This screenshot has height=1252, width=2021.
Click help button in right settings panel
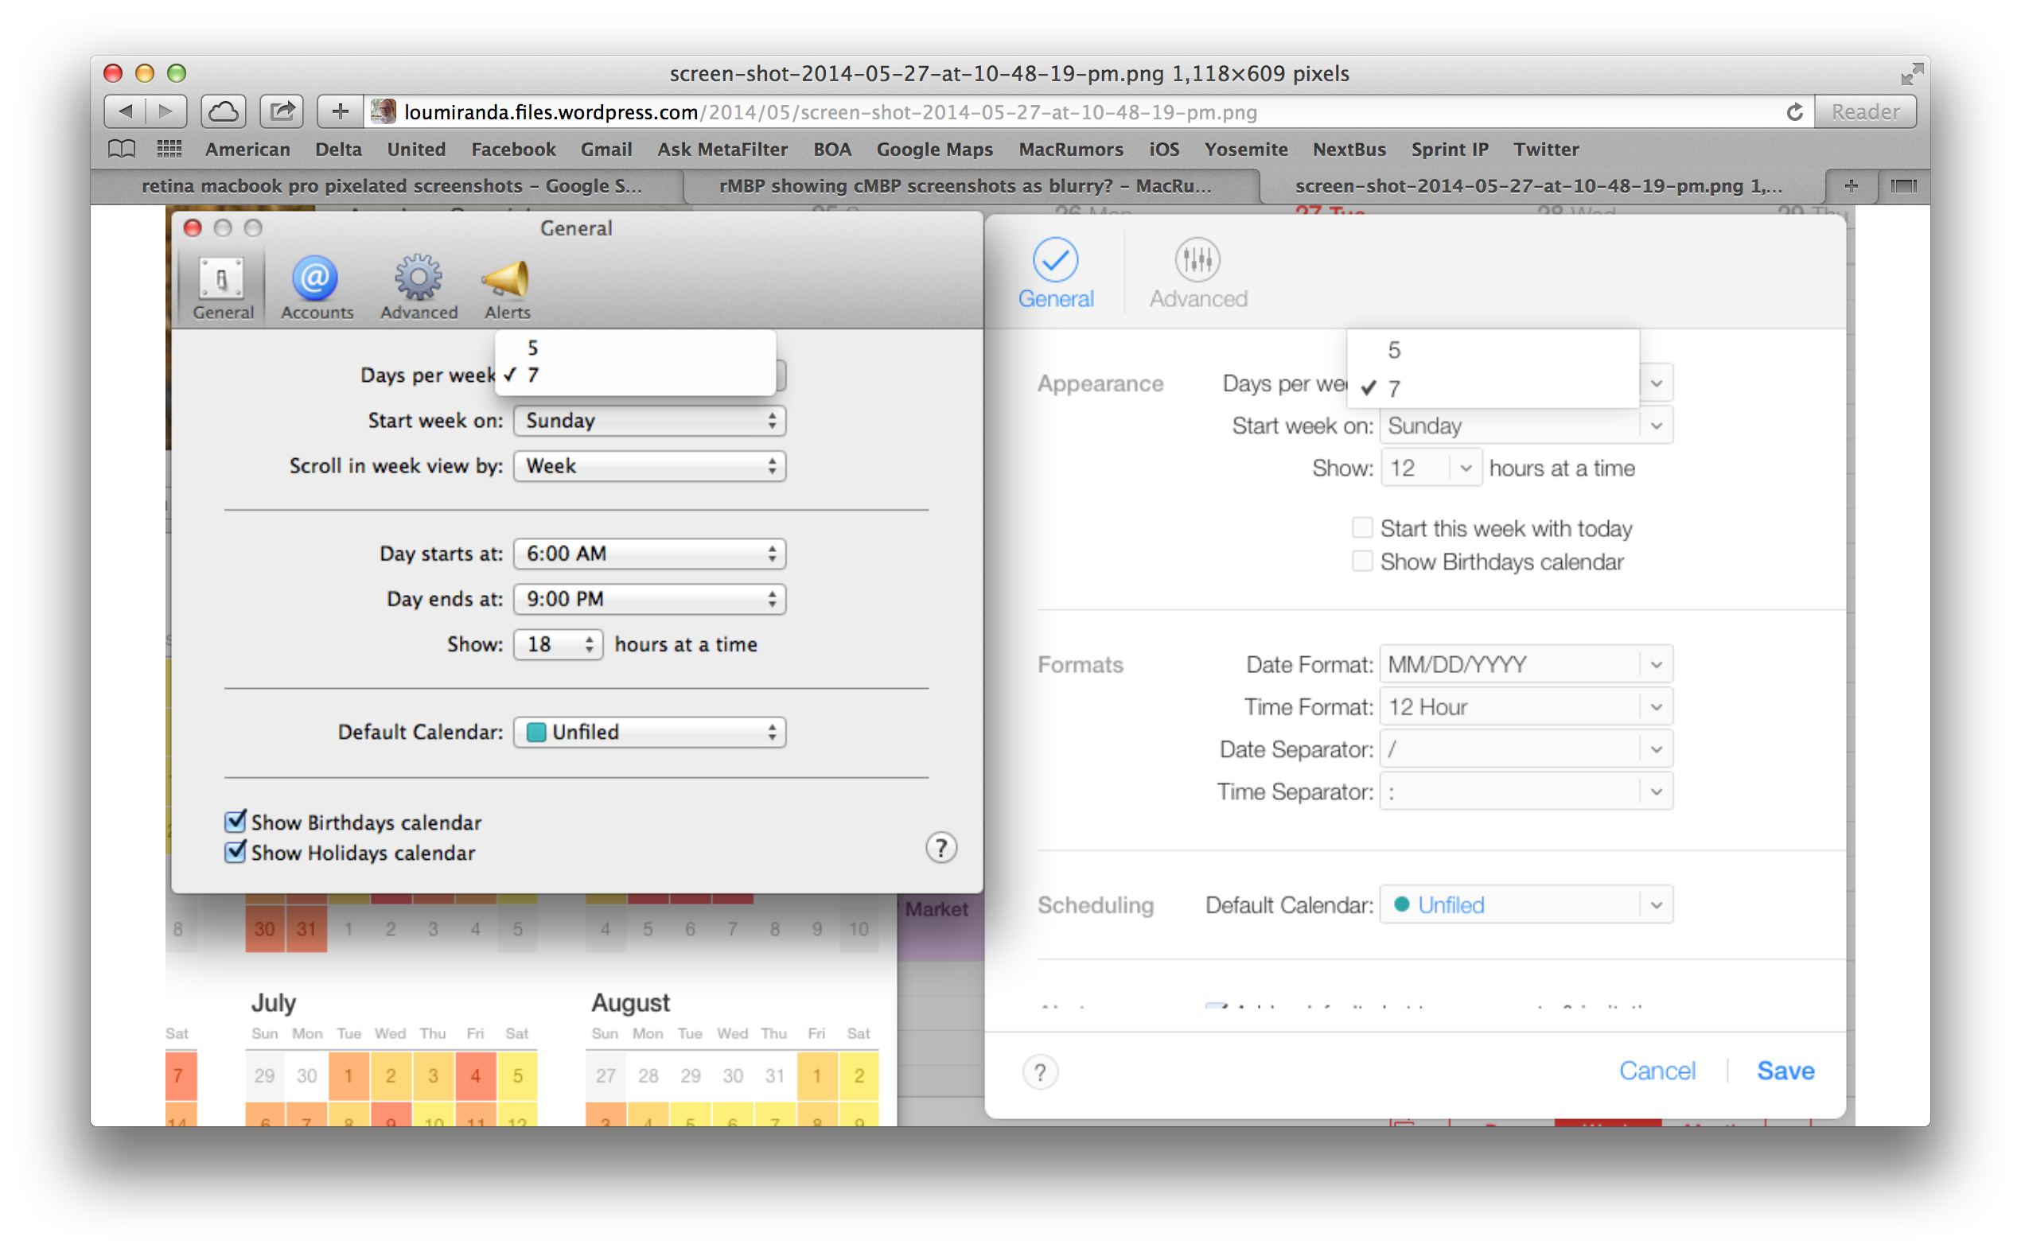point(1040,1072)
